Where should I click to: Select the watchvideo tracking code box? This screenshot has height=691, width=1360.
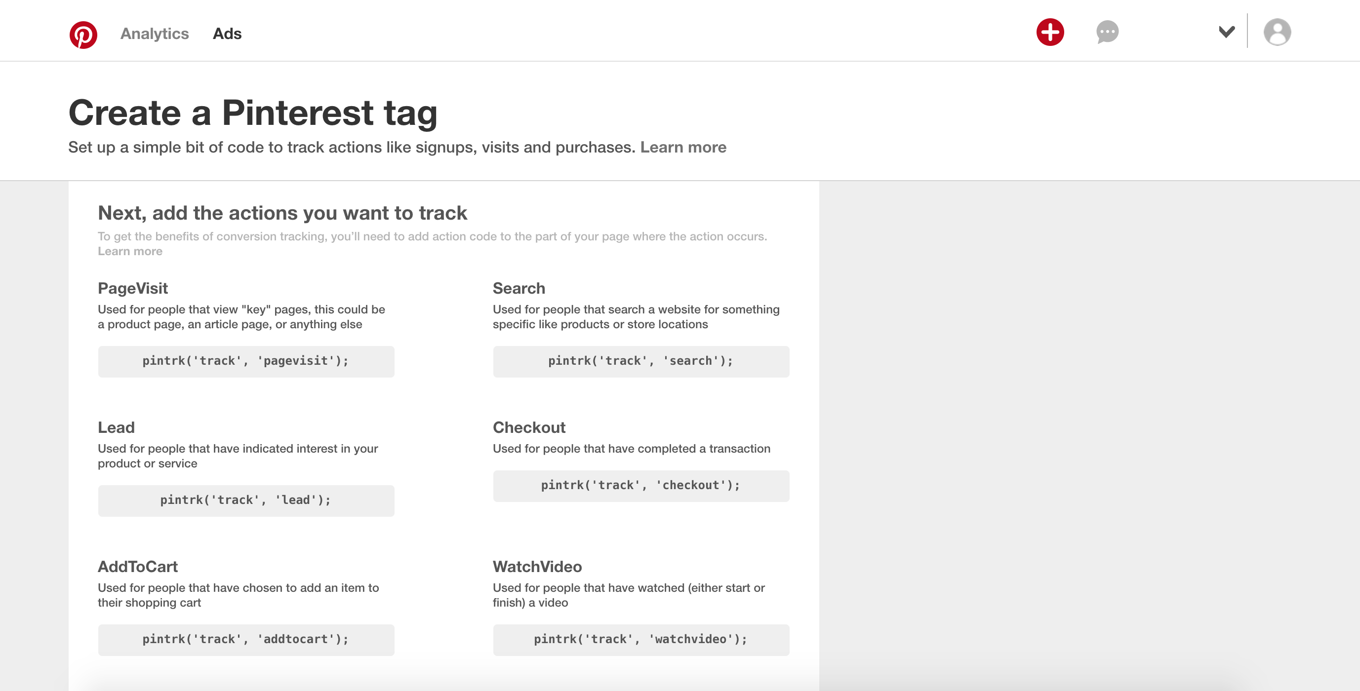tap(641, 640)
